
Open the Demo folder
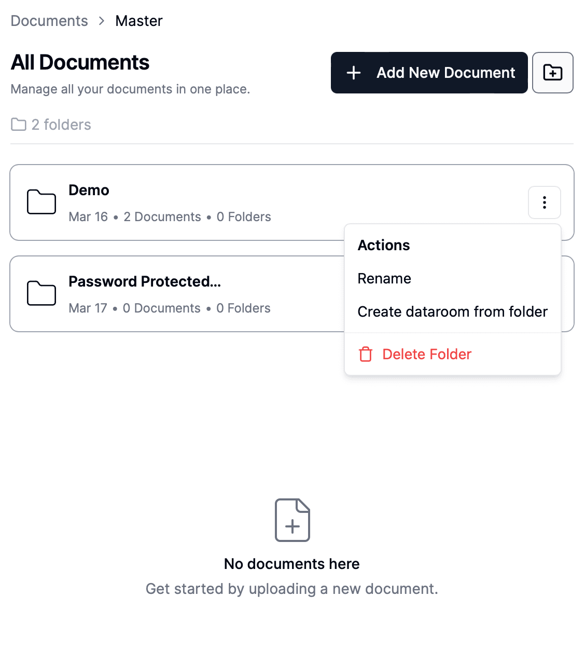click(89, 190)
